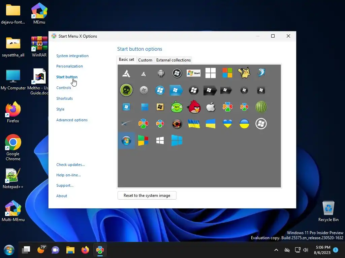345x258 pixels.
Task: Open the About page
Action: click(x=62, y=196)
